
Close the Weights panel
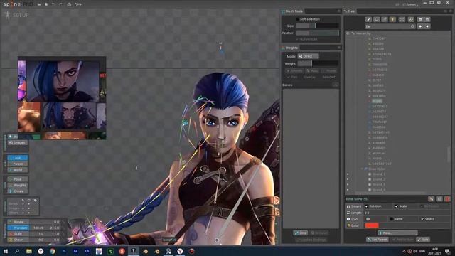[x=338, y=48]
